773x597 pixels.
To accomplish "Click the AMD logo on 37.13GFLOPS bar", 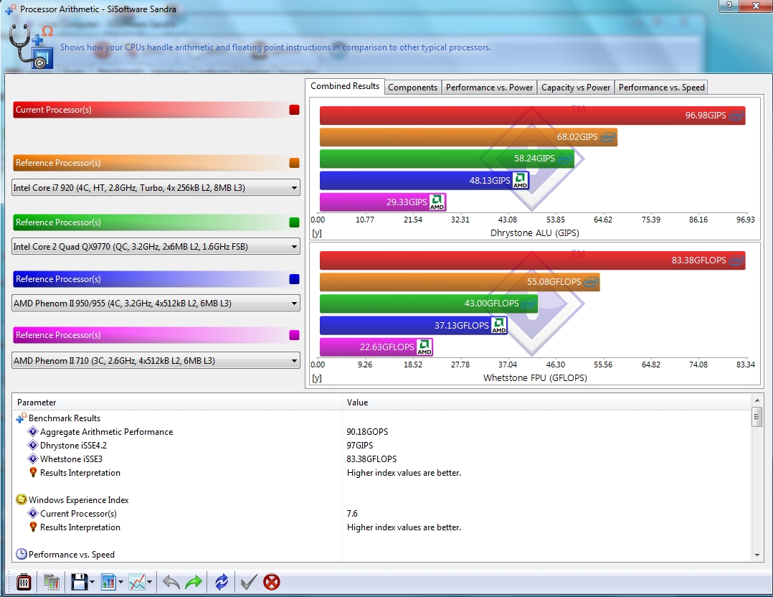I will 499,325.
